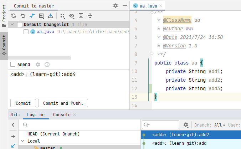Open commit message history clock icon
Viewport: 241px width, 149px height.
tap(47, 65)
